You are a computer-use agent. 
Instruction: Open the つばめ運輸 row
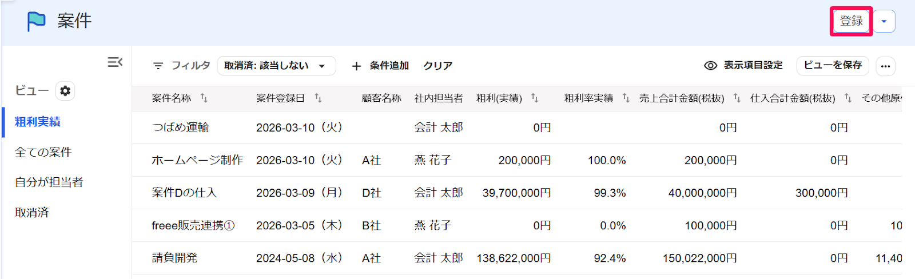517,127
